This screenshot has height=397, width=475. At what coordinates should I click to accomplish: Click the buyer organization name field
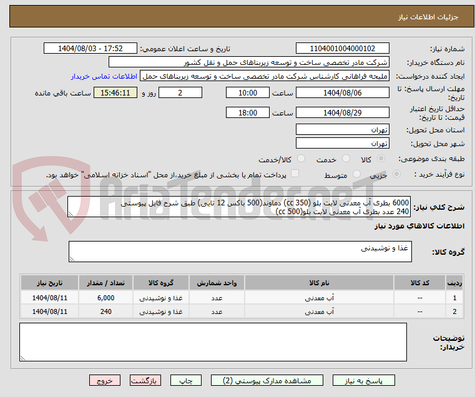249,62
